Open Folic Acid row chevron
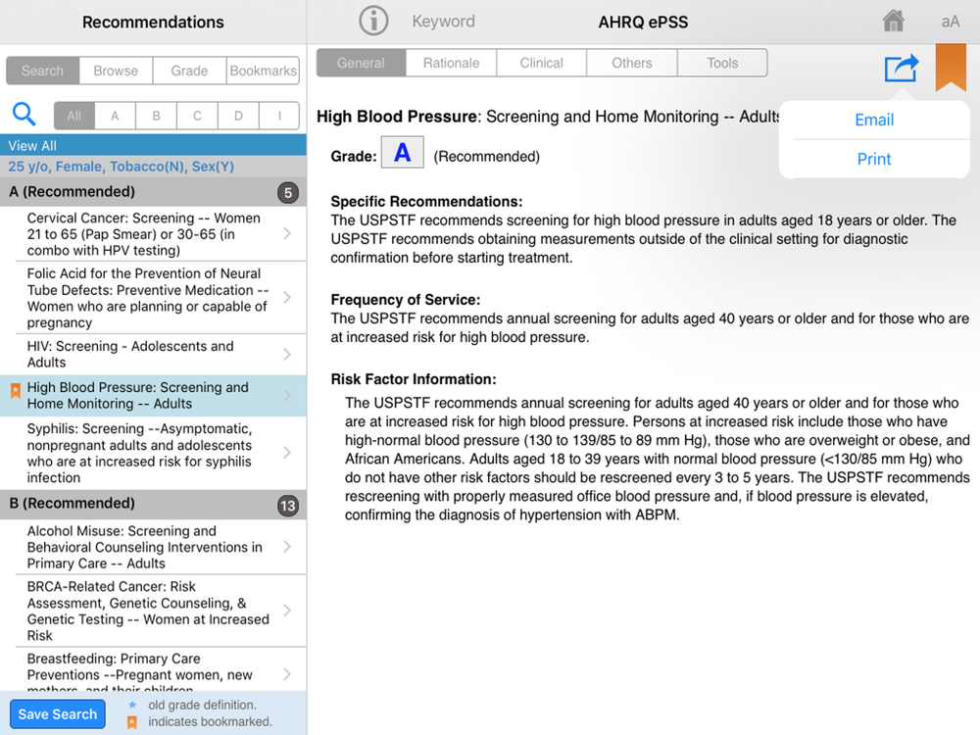 click(287, 298)
